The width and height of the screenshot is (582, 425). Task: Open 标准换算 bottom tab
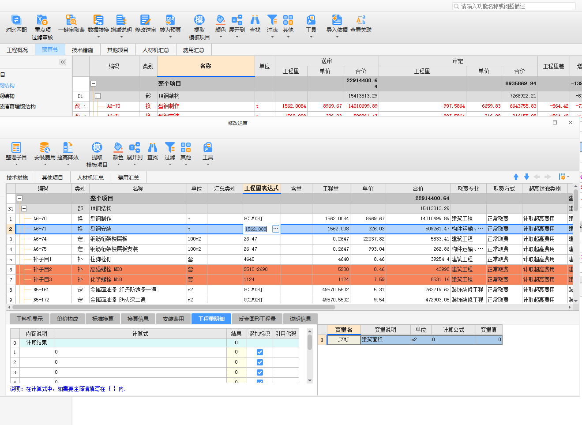[103, 319]
